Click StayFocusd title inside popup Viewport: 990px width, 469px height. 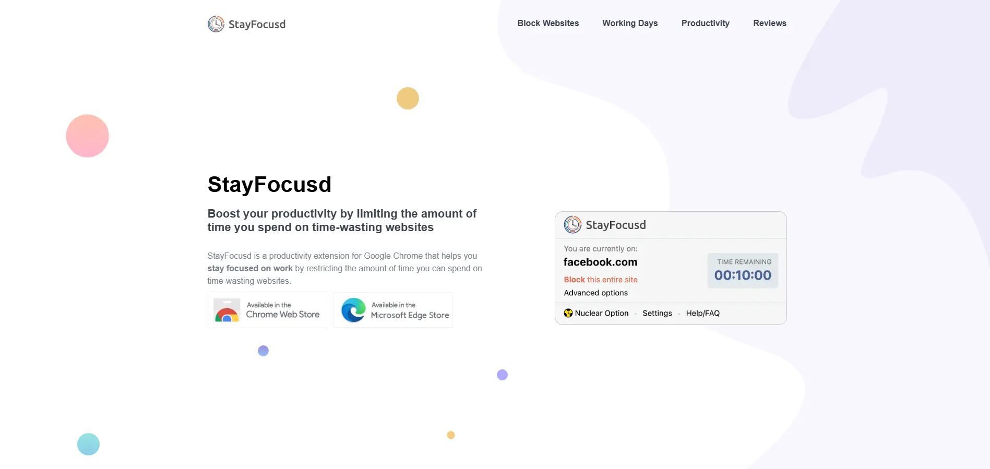615,225
